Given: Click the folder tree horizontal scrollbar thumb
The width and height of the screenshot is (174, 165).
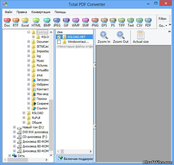Looking at the screenshot, I should point(18,160).
